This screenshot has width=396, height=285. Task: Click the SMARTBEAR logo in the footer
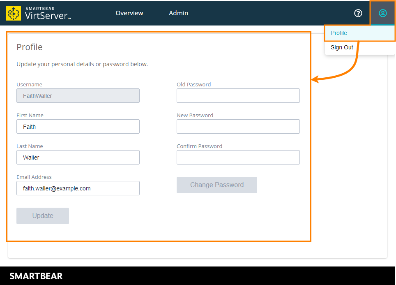click(x=36, y=276)
